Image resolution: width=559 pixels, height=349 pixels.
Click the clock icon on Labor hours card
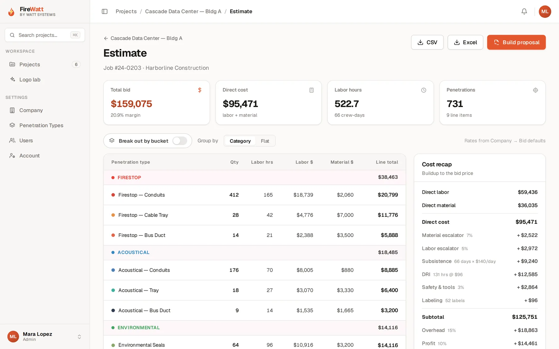coord(424,90)
